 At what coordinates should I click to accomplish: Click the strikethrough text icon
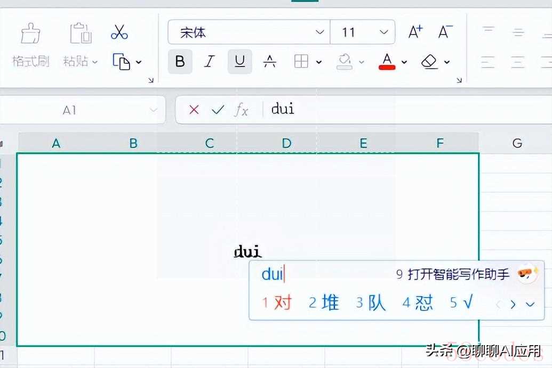(270, 62)
